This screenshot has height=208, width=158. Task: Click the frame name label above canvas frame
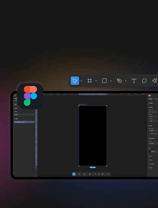coord(83,105)
